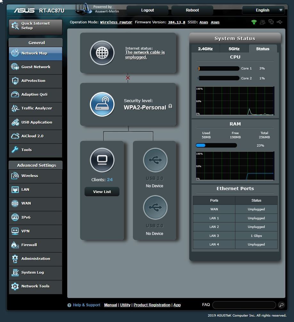The image size is (294, 322).
Task: Click the RAM usage bar
Action: [216, 145]
